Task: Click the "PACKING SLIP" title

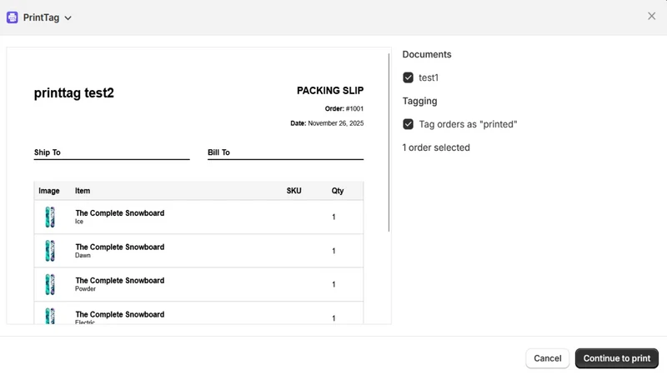Action: tap(330, 91)
